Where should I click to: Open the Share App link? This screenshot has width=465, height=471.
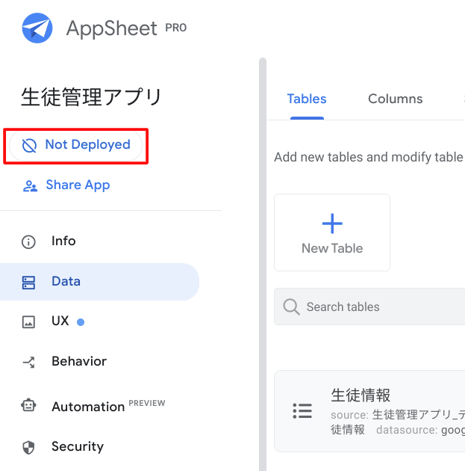click(78, 185)
